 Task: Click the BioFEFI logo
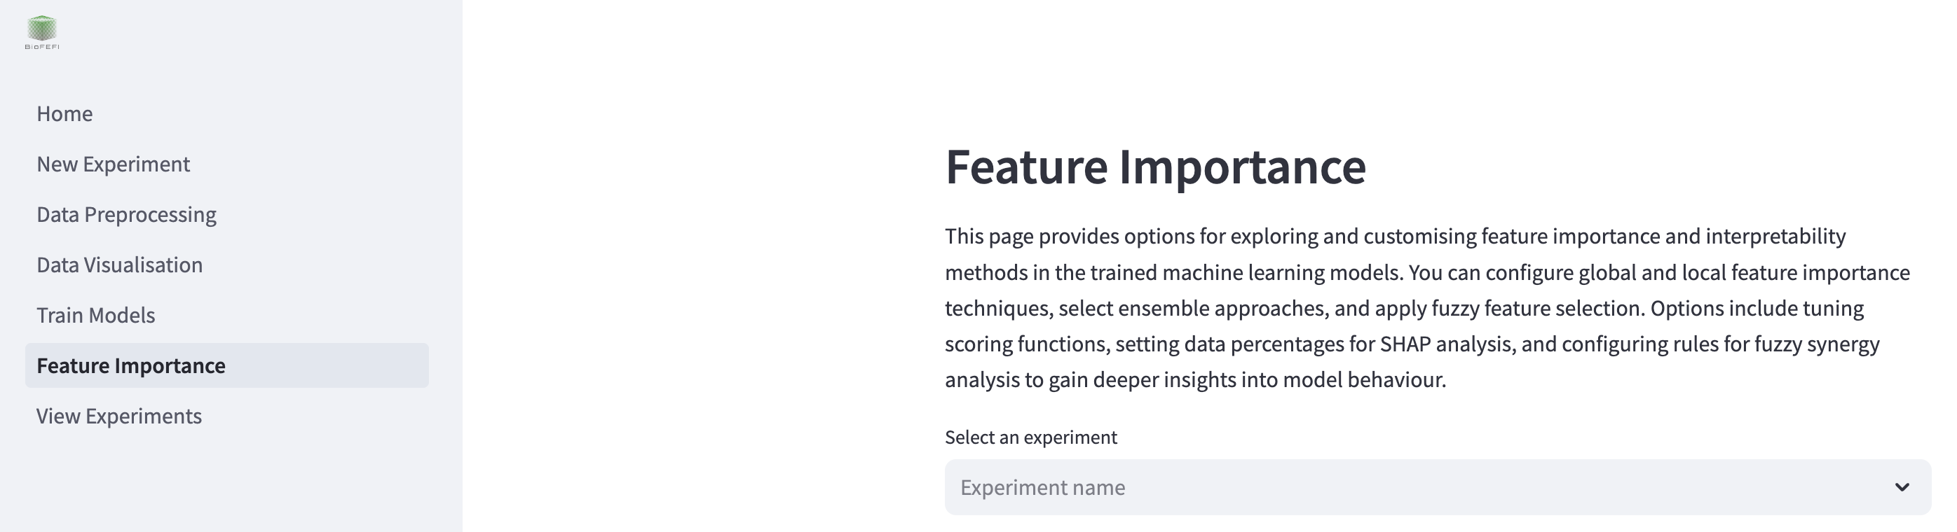point(42,30)
